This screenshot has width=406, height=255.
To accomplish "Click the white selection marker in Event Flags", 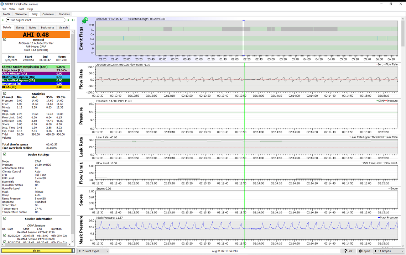I will 243,38.
